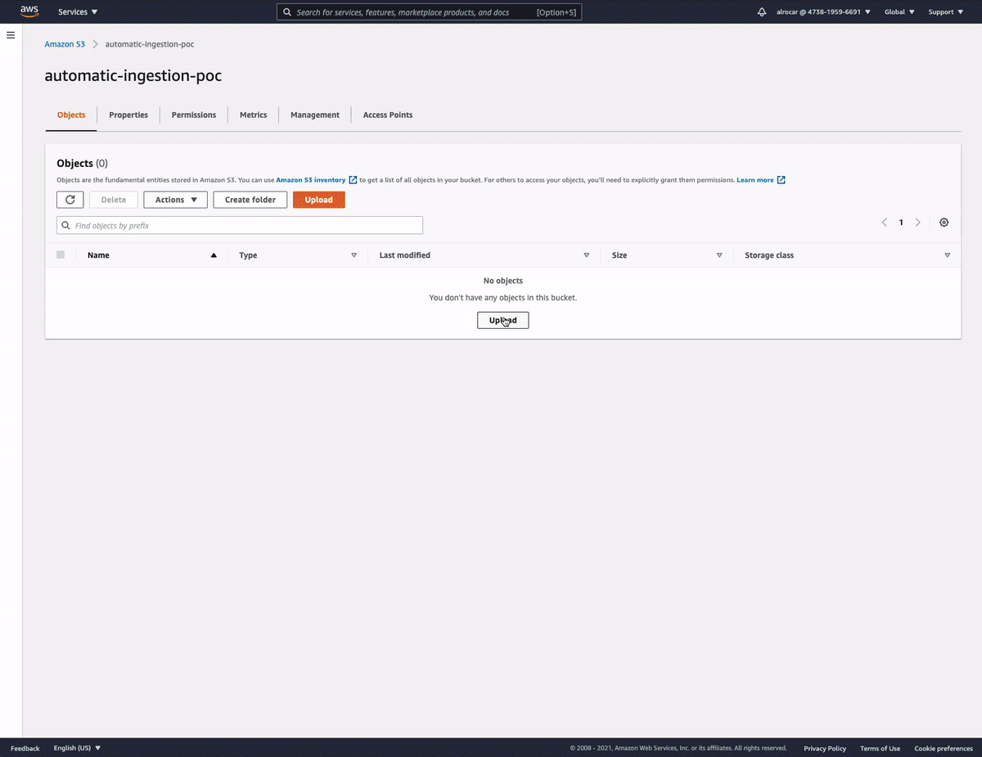982x757 pixels.
Task: Open the Global region dropdown
Action: coord(899,12)
